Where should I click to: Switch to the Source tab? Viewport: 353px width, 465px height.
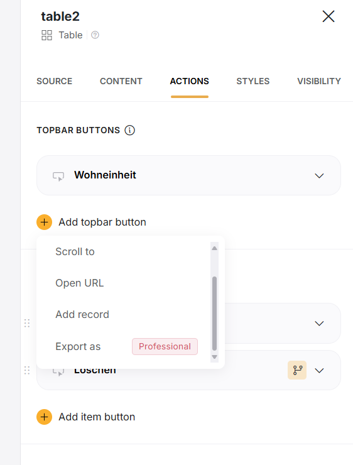click(54, 81)
